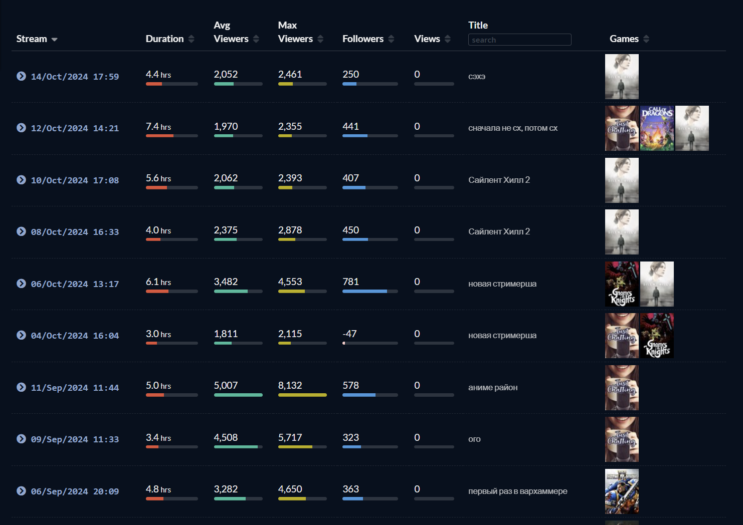Expand the 06/Sep/2024 20:09 stream row arrow
The height and width of the screenshot is (525, 743).
(21, 491)
